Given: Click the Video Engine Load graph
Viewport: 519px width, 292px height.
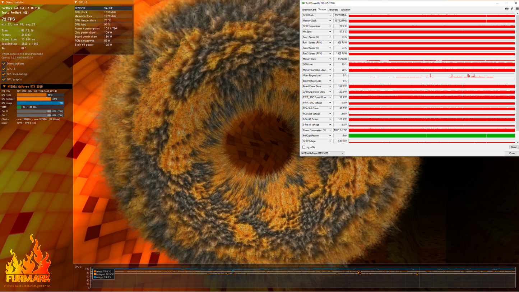Looking at the screenshot, I should pyautogui.click(x=432, y=75).
